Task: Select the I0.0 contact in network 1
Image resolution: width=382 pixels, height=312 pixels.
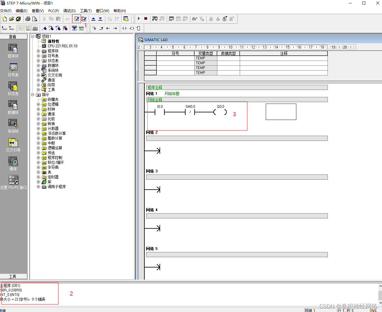Action: 160,112
